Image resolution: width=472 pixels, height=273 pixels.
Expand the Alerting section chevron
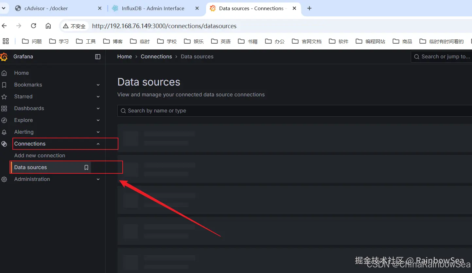[x=98, y=132]
